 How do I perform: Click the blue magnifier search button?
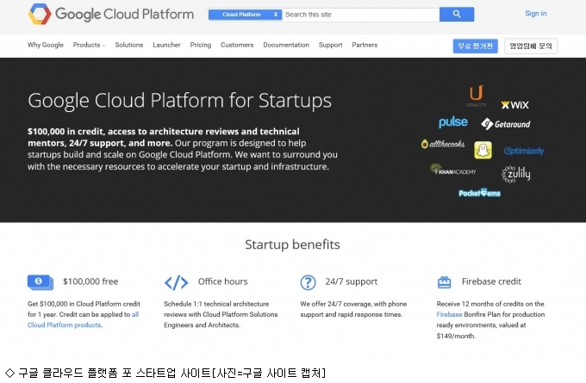pos(457,14)
